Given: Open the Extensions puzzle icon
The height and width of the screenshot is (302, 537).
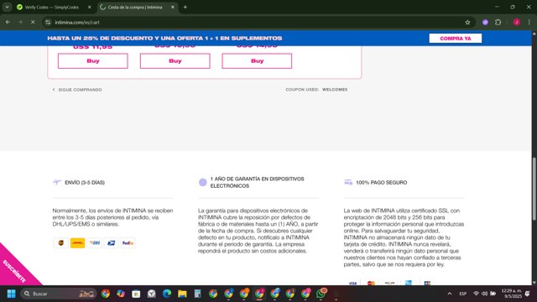Looking at the screenshot, I should (498, 23).
